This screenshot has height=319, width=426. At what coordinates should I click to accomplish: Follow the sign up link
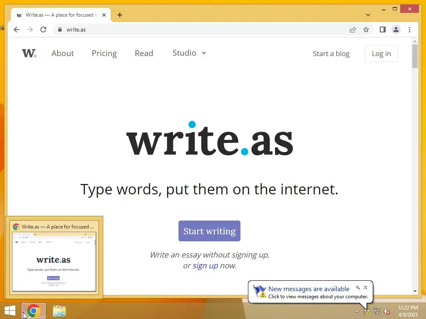[206, 265]
